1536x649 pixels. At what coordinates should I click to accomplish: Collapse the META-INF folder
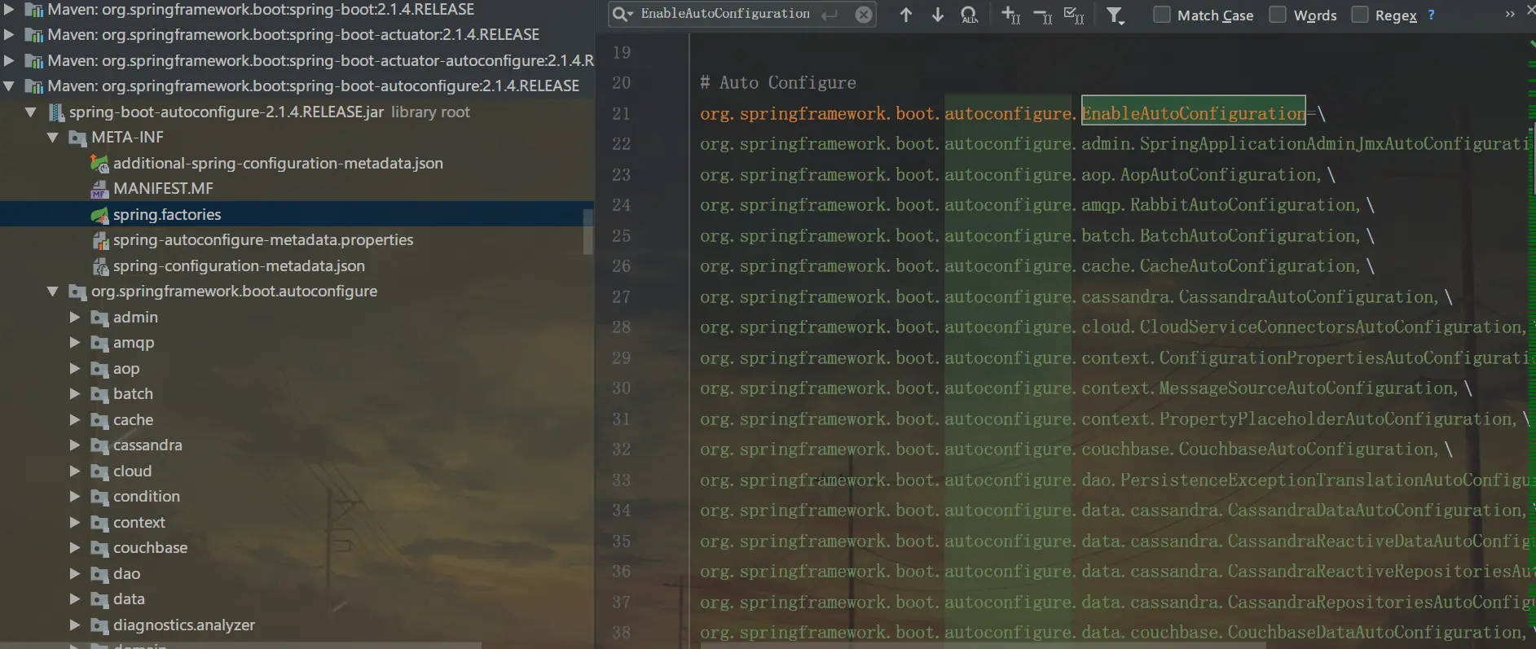pyautogui.click(x=53, y=137)
